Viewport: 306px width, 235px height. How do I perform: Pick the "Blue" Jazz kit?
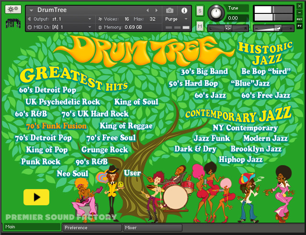(250, 83)
